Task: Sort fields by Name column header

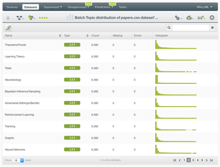Action: point(33,36)
